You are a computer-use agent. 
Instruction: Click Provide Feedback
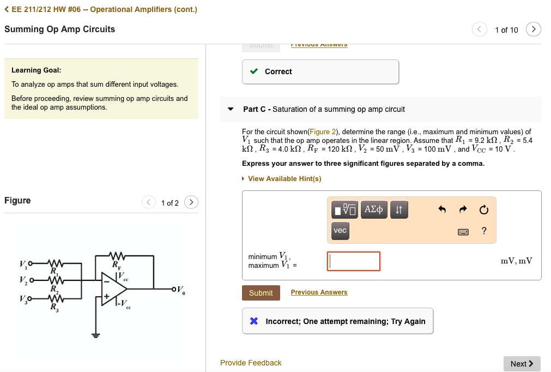[250, 363]
